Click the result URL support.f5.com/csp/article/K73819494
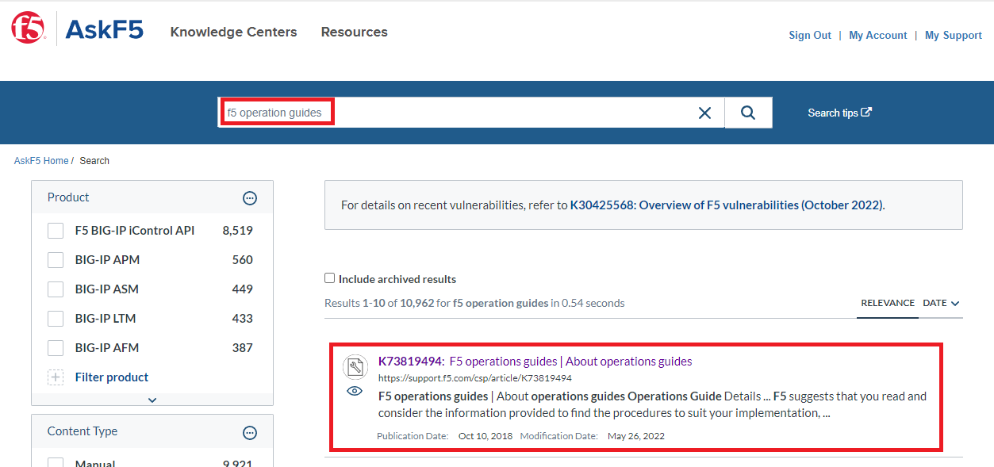 pos(474,378)
